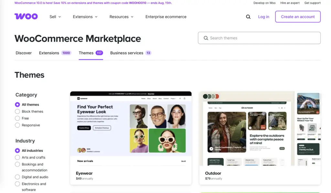Open the Log in page
The image size is (331, 193).
(x=264, y=16)
